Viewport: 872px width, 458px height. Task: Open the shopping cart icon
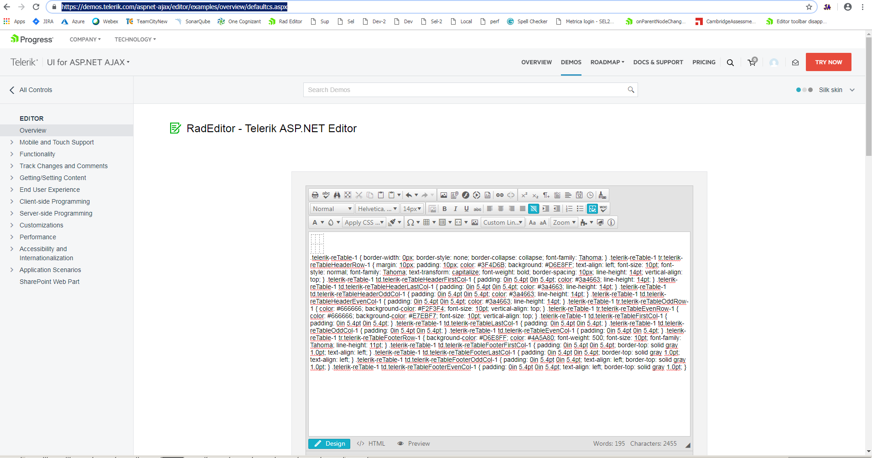[752, 62]
